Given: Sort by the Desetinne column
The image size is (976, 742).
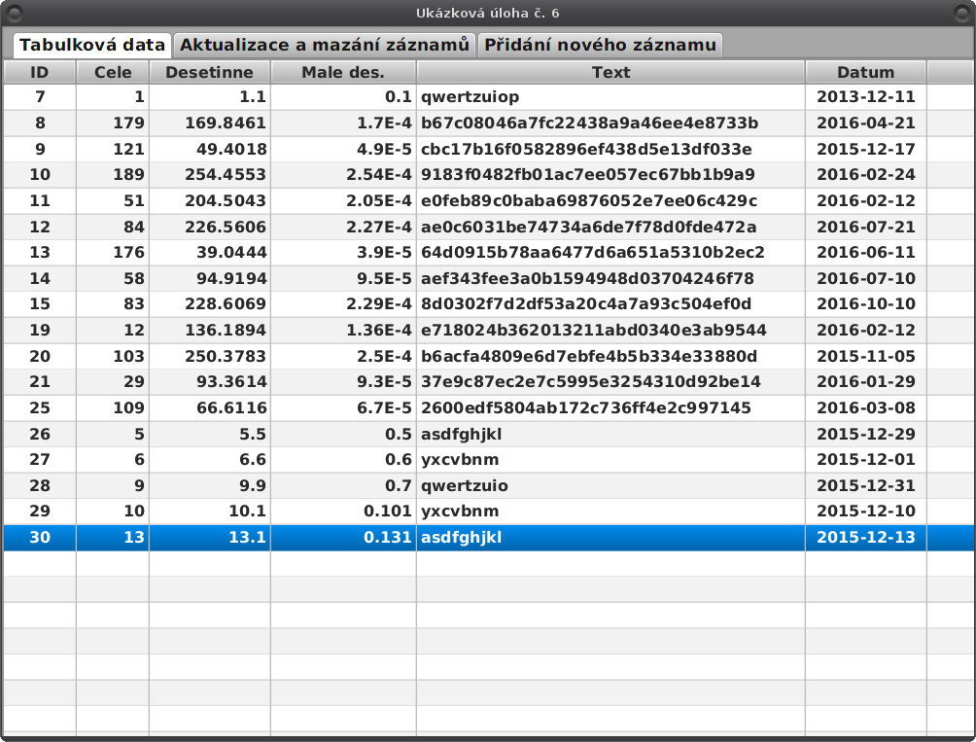Looking at the screenshot, I should (x=209, y=71).
